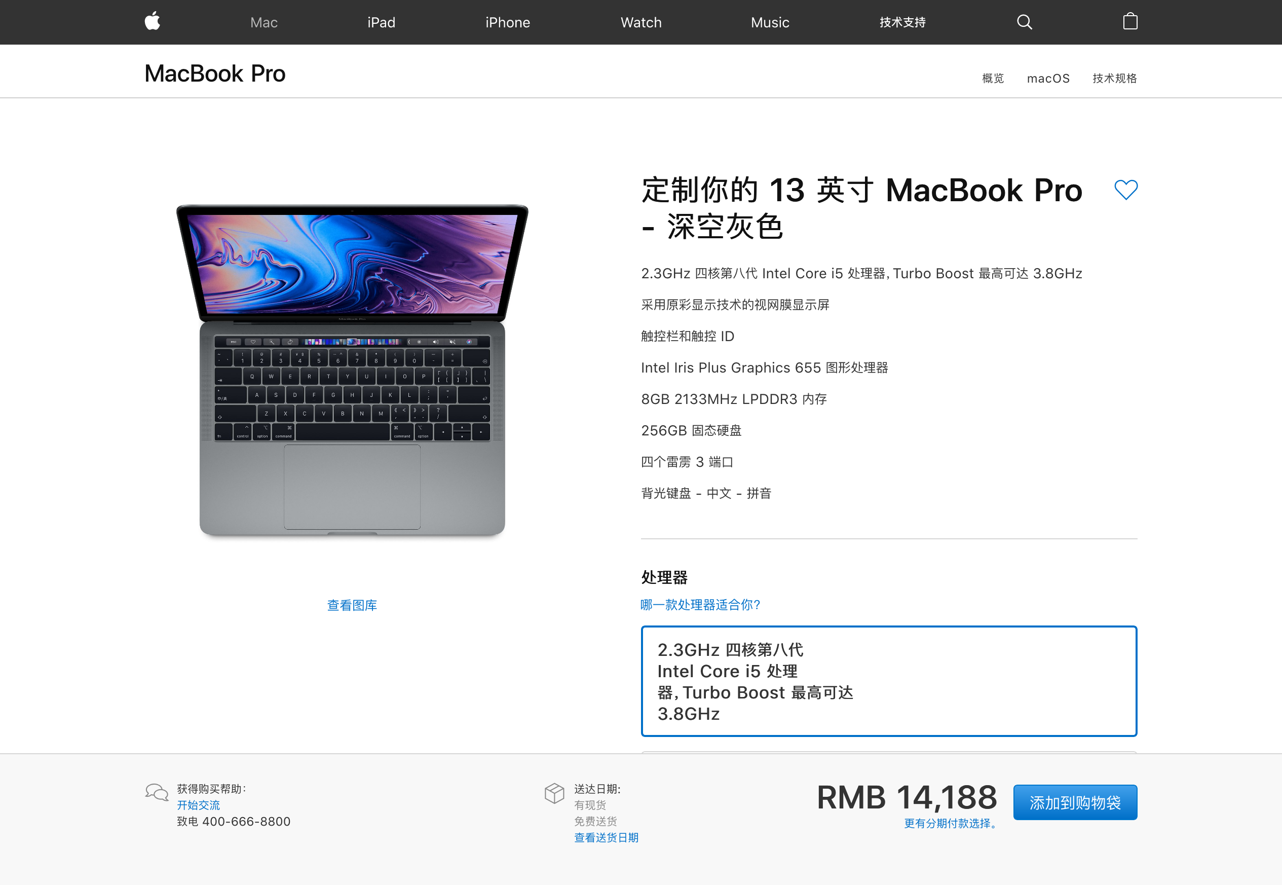The image size is (1282, 885).
Task: Open the 查看图库 gallery link
Action: point(352,605)
